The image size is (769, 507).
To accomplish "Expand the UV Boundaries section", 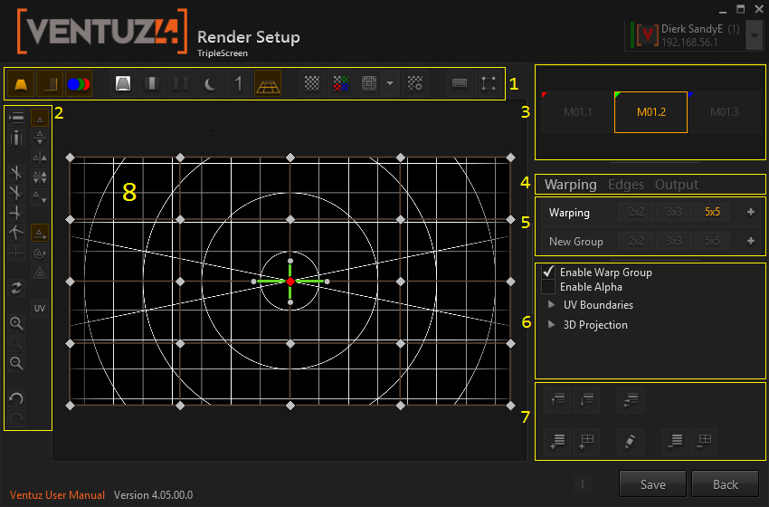I will click(553, 305).
